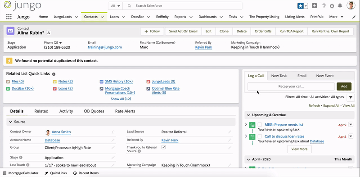Open the Help question mark icon

tap(324, 6)
